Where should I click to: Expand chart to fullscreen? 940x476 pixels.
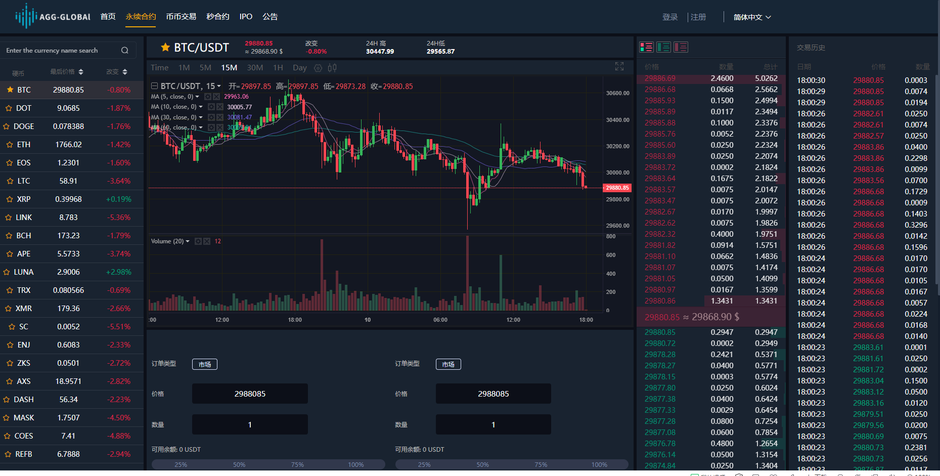[x=619, y=66]
